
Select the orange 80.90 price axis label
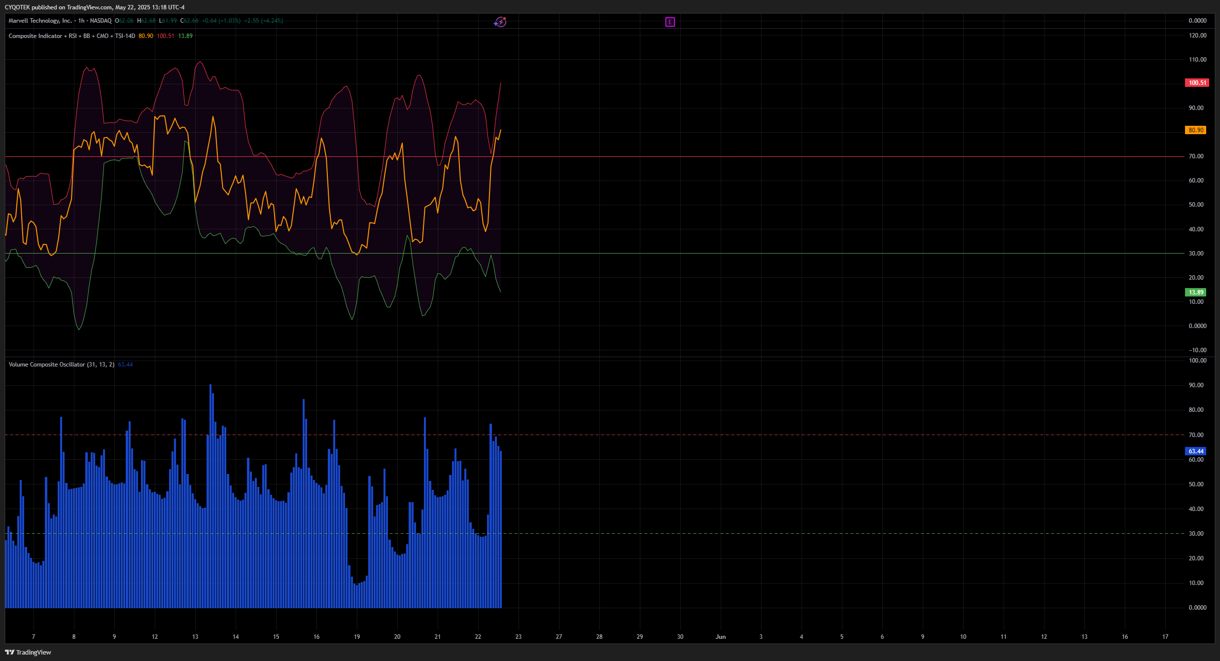pos(1196,130)
